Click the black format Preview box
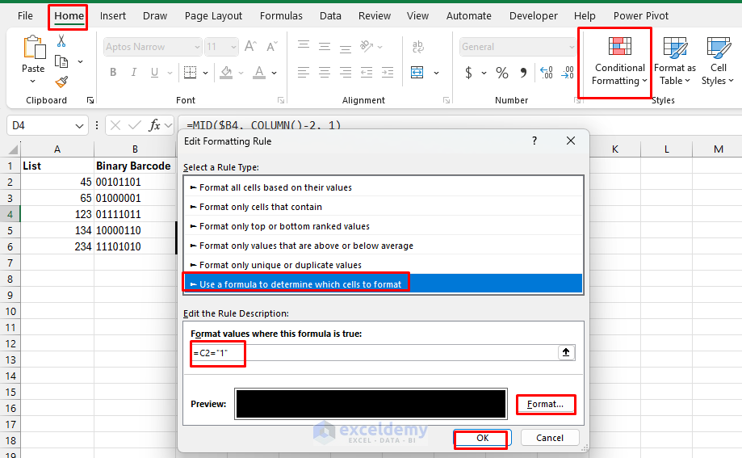742x458 pixels. click(371, 404)
